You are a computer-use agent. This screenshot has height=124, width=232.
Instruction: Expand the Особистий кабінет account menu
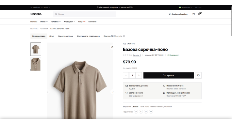tap(179, 14)
